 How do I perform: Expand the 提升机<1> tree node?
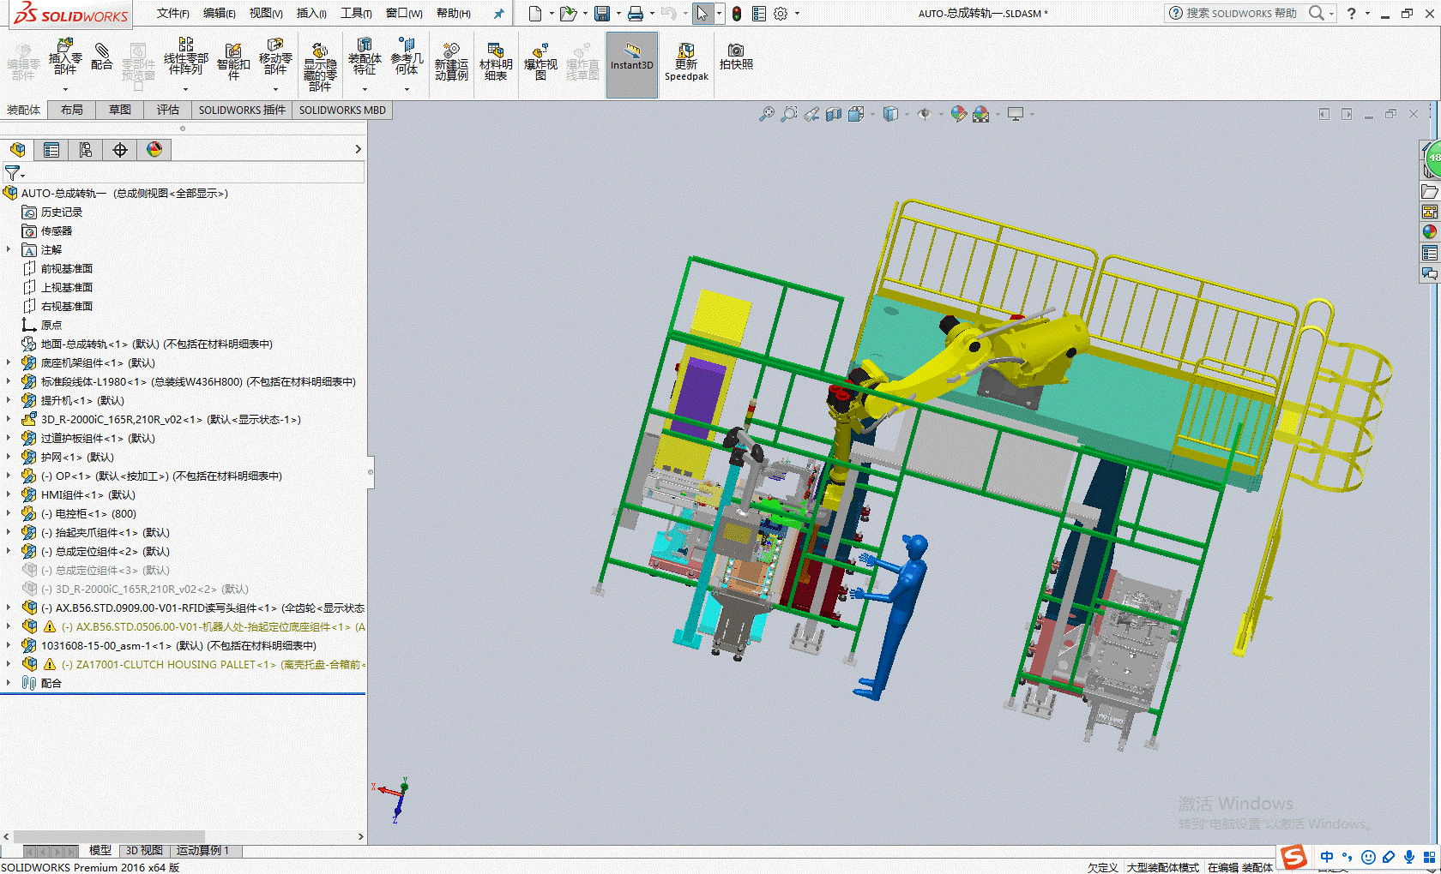9,400
